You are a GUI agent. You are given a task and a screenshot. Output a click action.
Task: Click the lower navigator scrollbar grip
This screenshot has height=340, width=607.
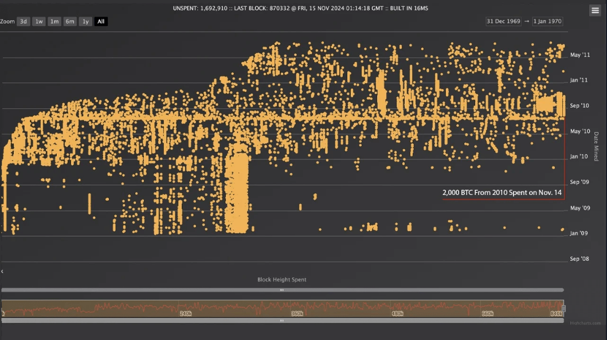coord(281,321)
